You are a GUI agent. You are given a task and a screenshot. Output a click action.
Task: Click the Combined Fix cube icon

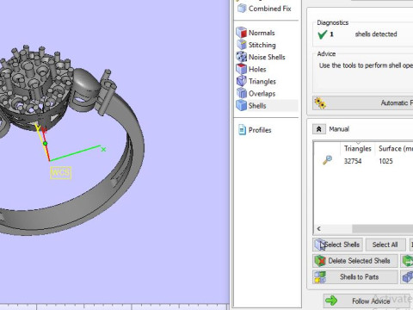(x=242, y=9)
